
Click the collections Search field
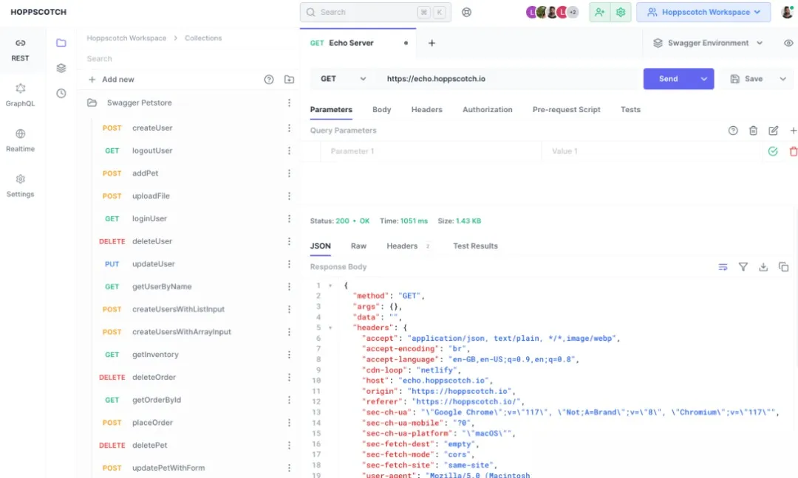tap(188, 59)
